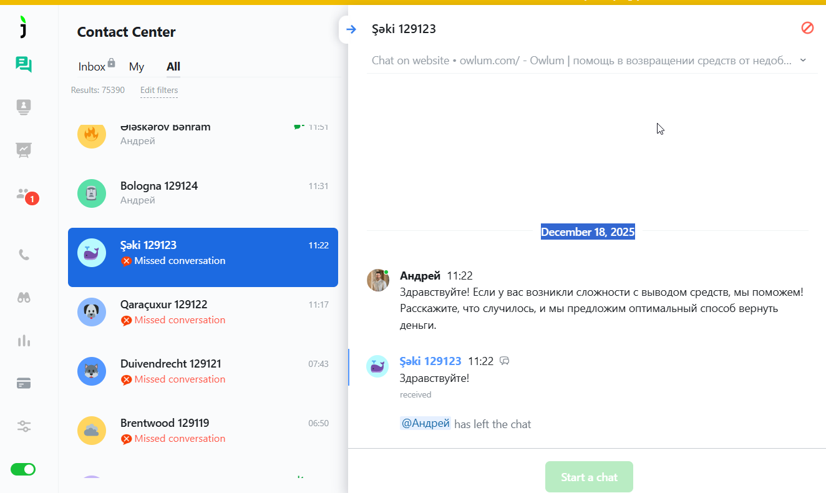826x493 pixels.
Task: Click the Андрей sender name in the chat
Action: (420, 276)
